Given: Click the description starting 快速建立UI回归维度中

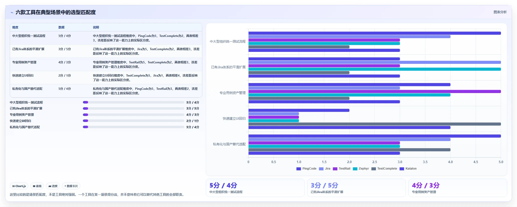Looking at the screenshot, I should [145, 78].
